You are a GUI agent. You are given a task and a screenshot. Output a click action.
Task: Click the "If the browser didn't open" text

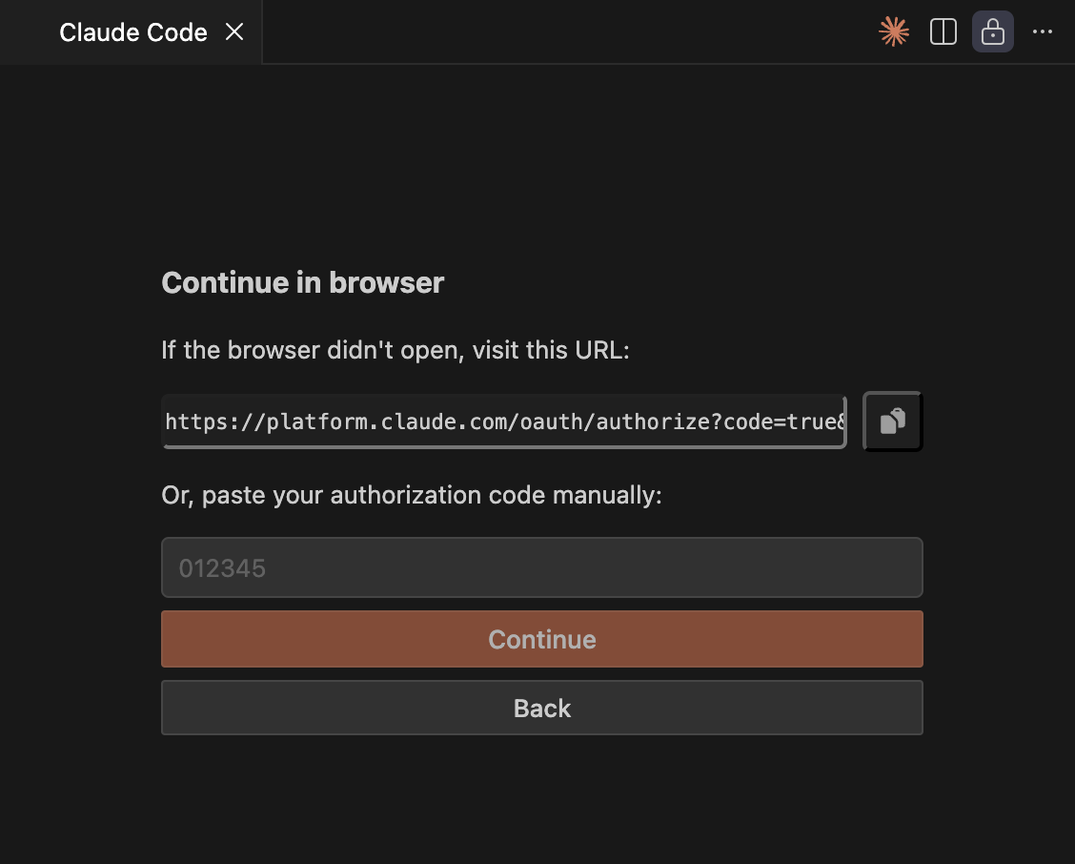click(396, 350)
